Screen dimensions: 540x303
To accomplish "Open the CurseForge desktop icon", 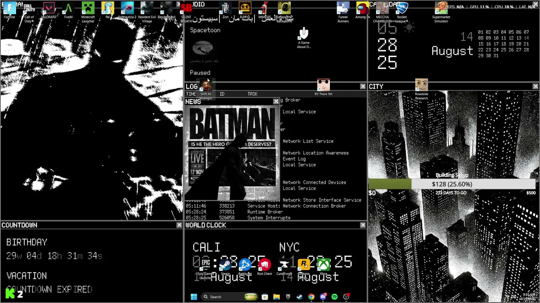I will (x=284, y=267).
